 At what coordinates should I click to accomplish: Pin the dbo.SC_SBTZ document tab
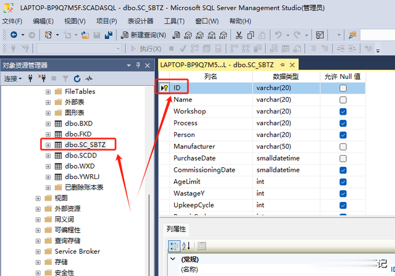coord(283,65)
